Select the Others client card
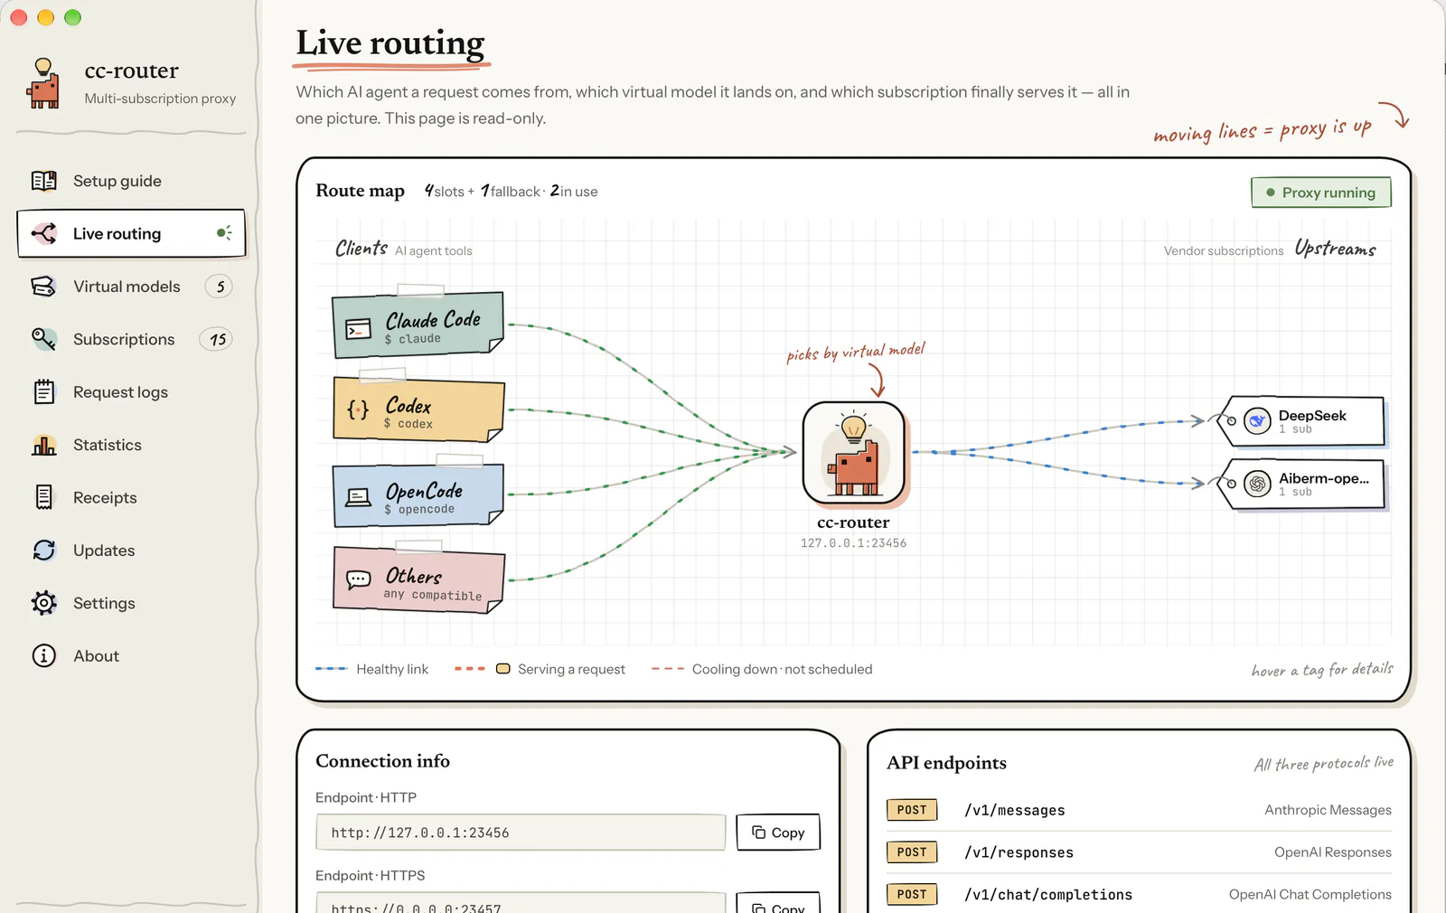The image size is (1446, 913). 418,580
